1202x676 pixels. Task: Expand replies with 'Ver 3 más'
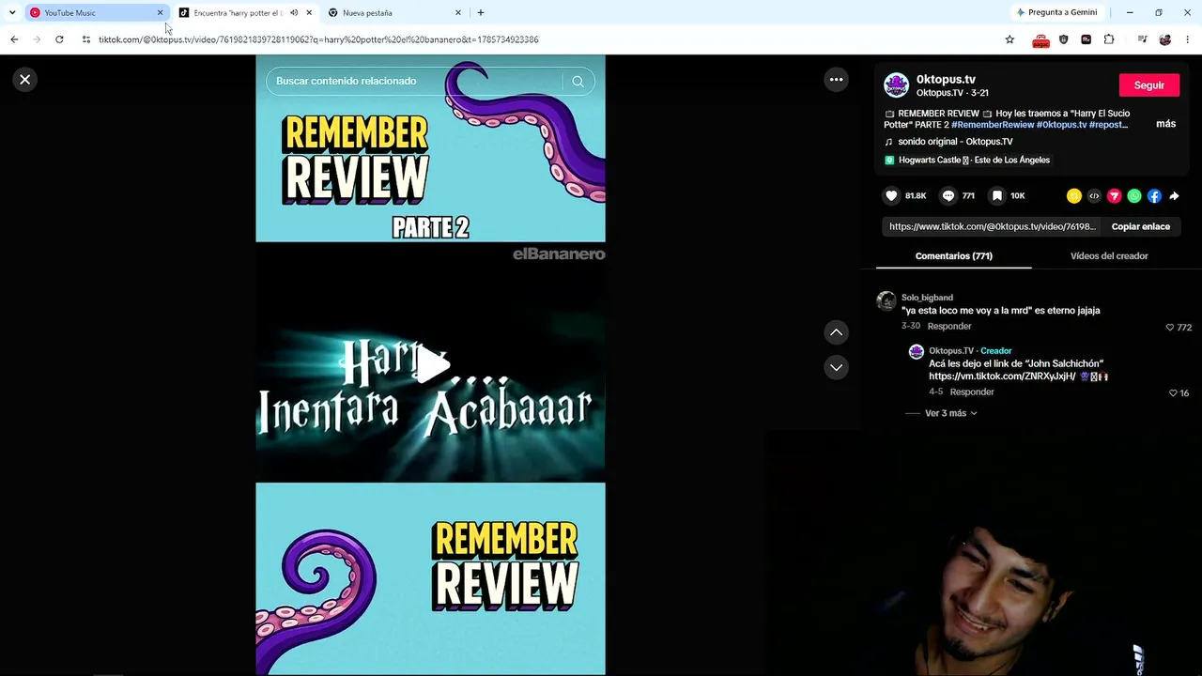click(x=951, y=413)
